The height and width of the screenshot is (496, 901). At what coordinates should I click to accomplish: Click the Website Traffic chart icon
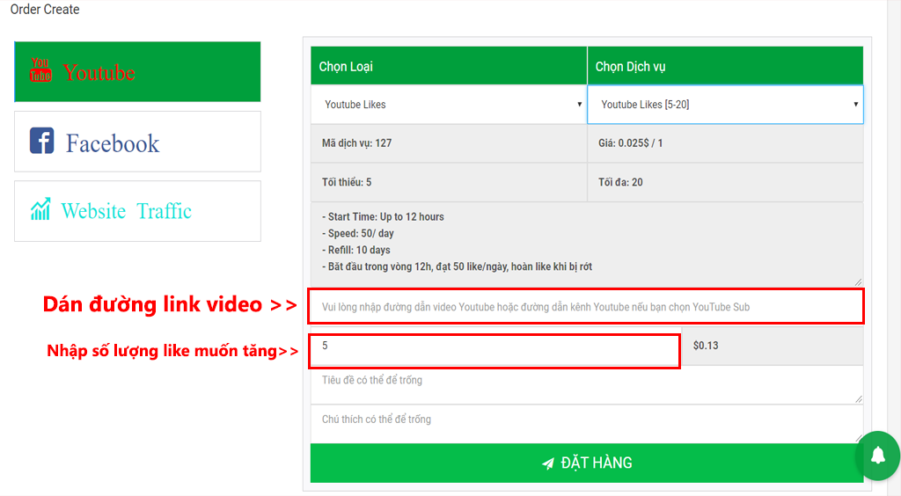40,209
